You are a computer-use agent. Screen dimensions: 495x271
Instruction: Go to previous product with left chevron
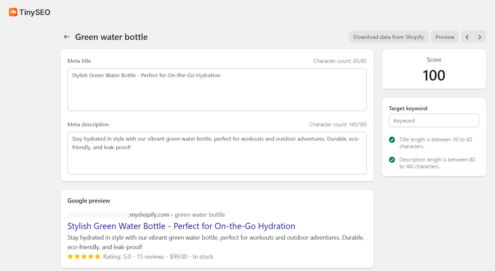point(467,37)
